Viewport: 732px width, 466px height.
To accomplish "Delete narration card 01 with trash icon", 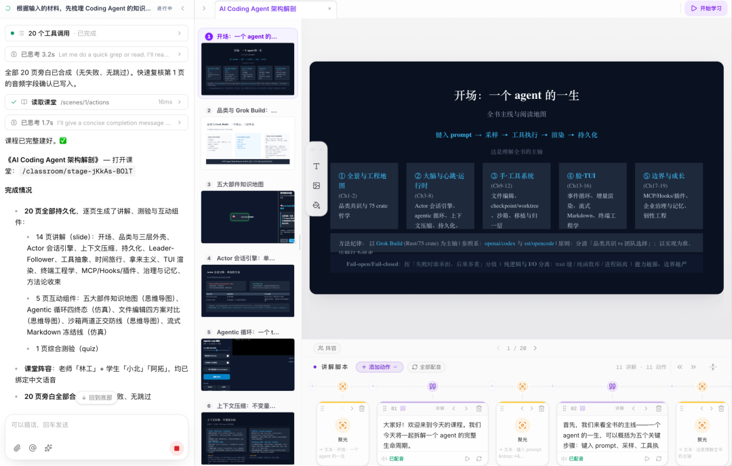I will (x=479, y=408).
